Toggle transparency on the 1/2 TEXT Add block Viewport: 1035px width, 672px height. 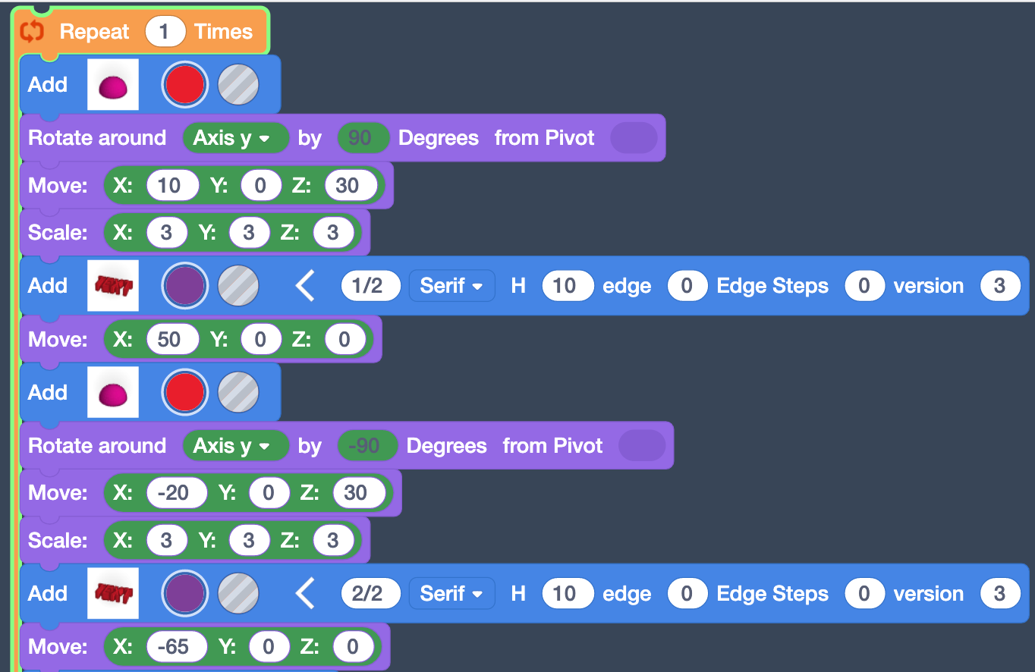[x=238, y=286]
